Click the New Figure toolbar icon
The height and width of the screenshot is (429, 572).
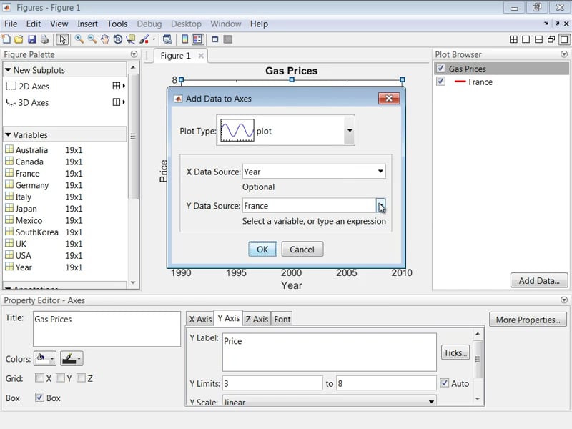click(x=6, y=39)
